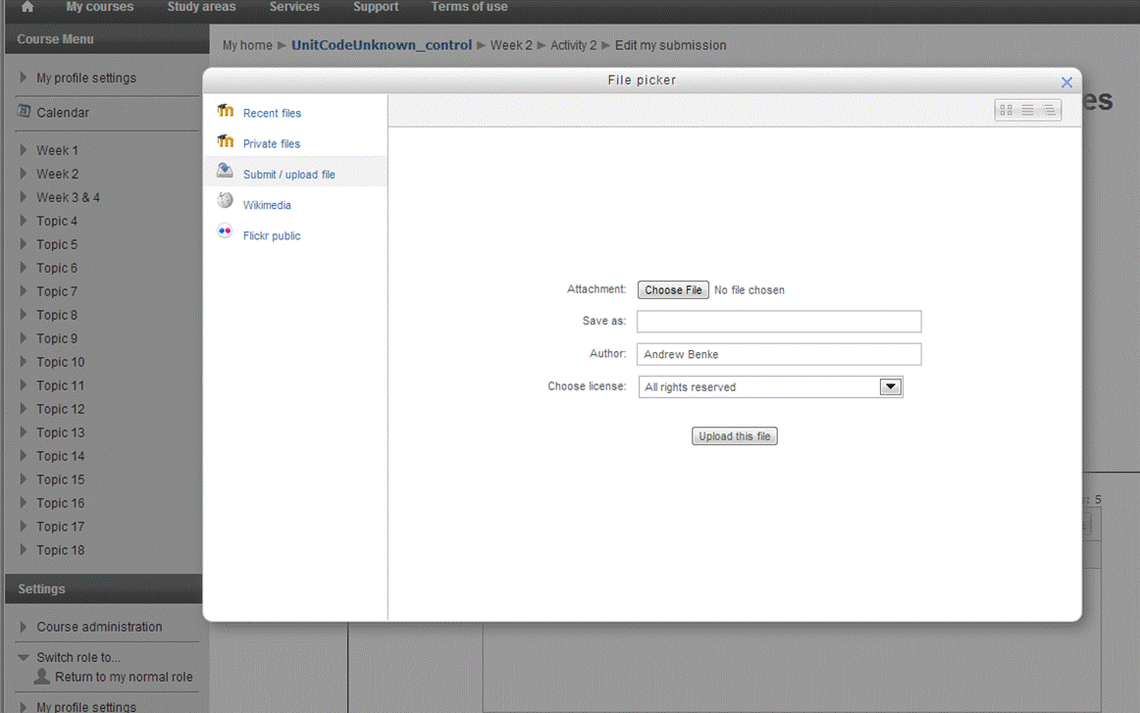Open Calendar in Course Menu

(x=63, y=113)
